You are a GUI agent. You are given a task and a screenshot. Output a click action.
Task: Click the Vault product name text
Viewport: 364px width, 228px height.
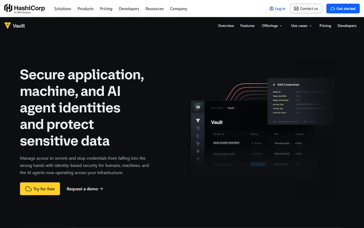pyautogui.click(x=19, y=26)
